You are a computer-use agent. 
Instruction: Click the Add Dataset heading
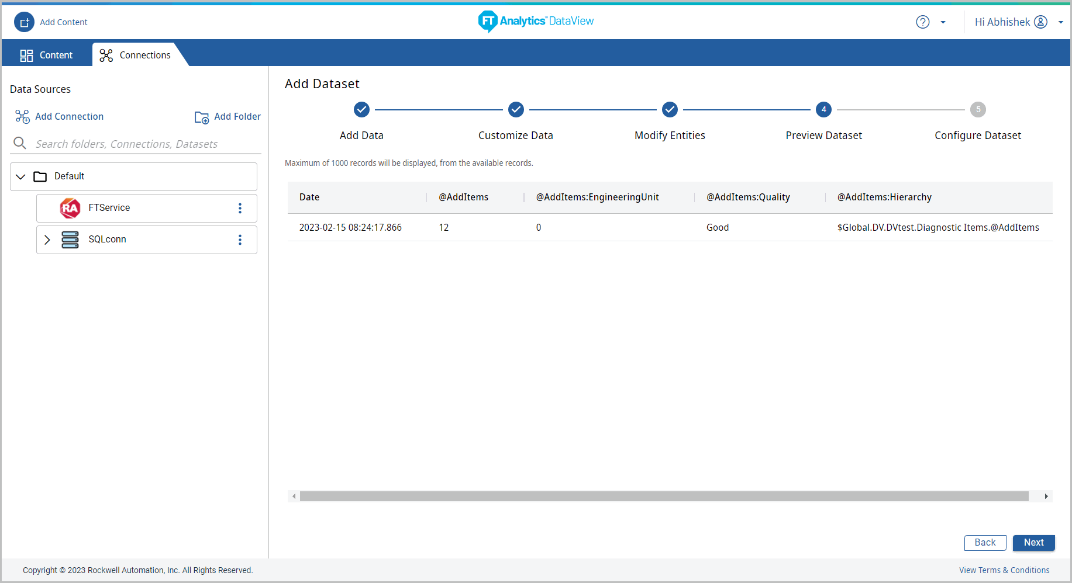click(322, 84)
